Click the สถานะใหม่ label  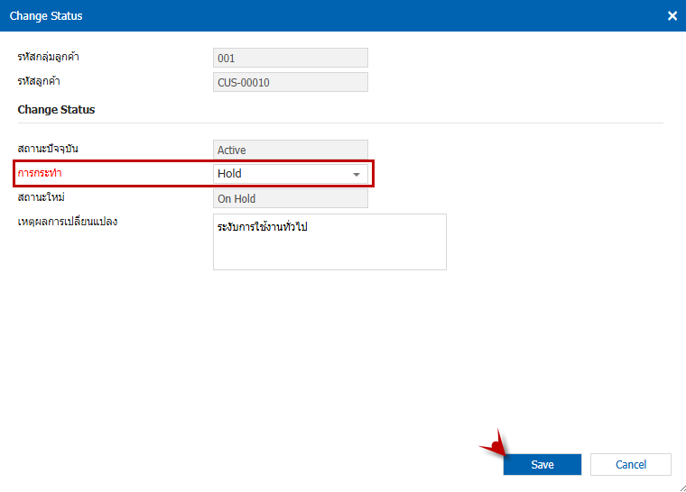[x=44, y=196]
